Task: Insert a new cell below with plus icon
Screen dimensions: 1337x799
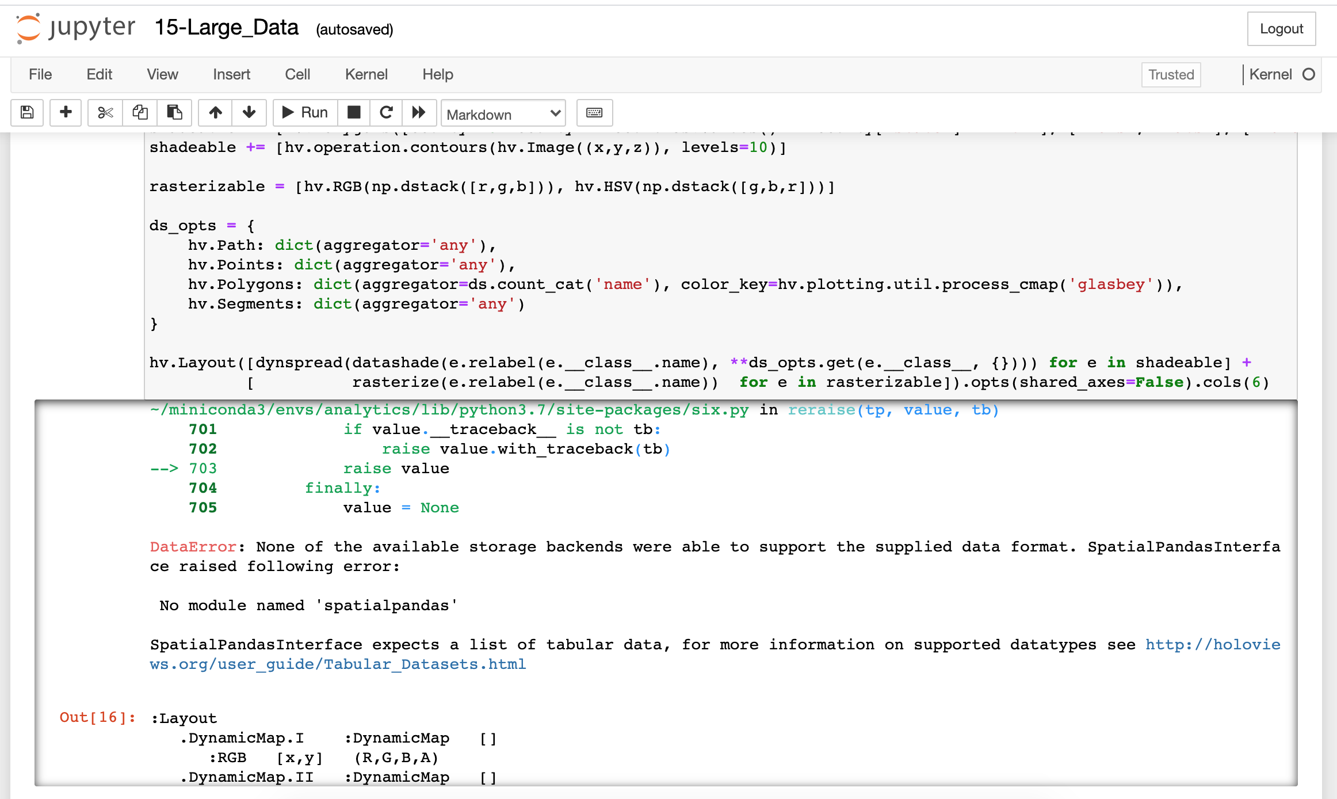Action: pos(66,113)
